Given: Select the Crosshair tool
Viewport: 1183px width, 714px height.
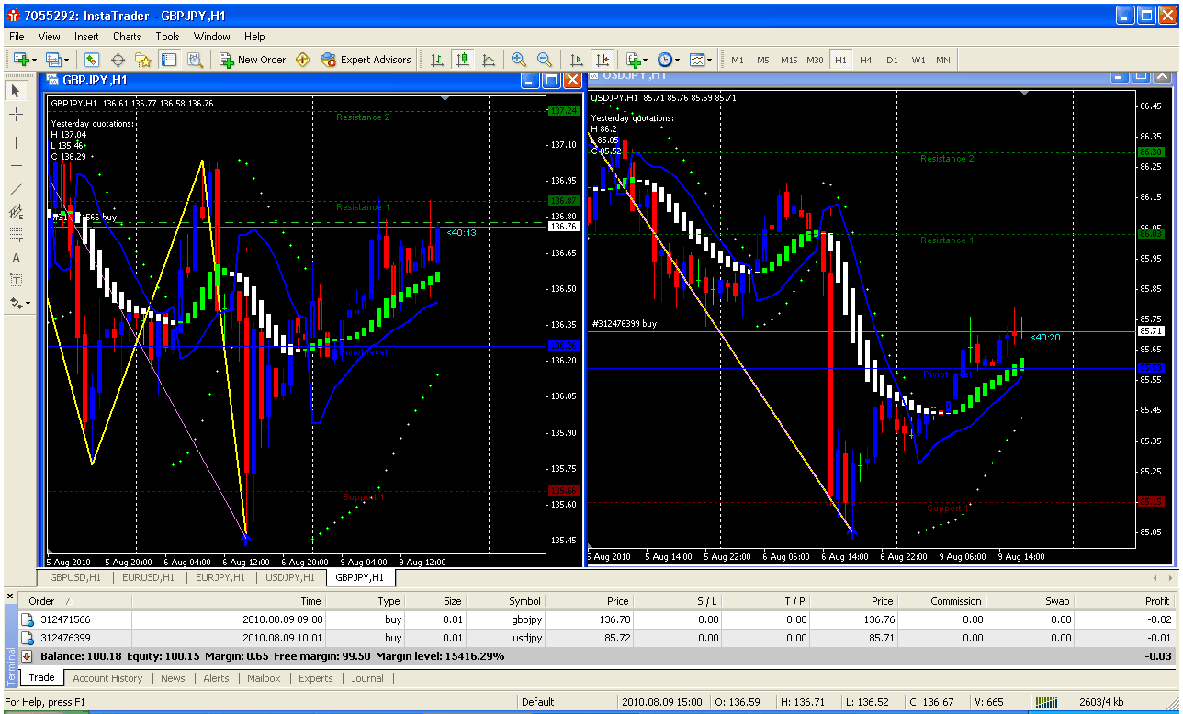Looking at the screenshot, I should (x=16, y=115).
